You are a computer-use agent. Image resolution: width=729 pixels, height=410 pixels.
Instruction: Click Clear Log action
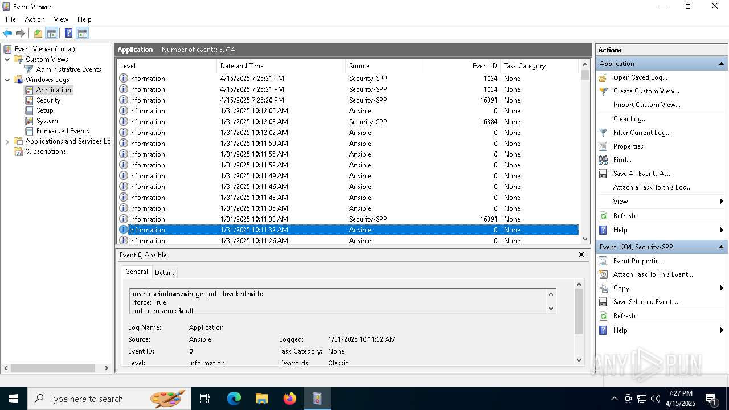pyautogui.click(x=630, y=119)
